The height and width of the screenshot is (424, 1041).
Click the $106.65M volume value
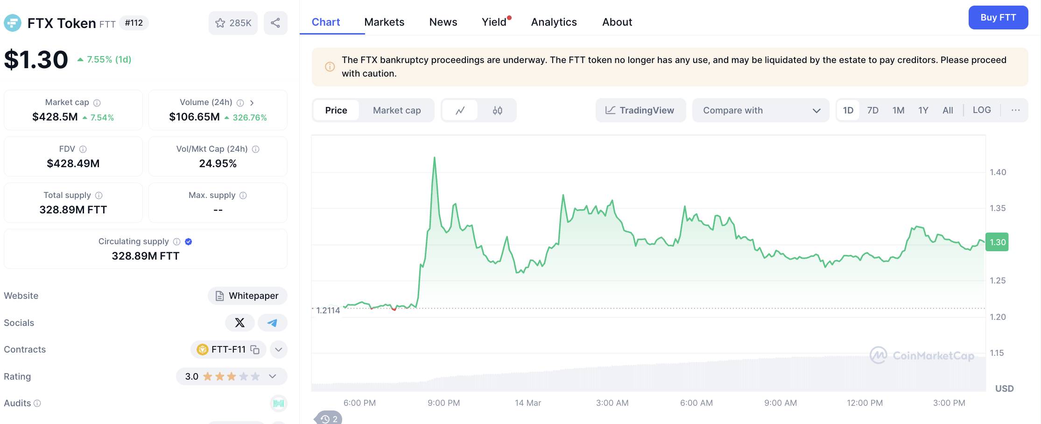click(x=194, y=117)
